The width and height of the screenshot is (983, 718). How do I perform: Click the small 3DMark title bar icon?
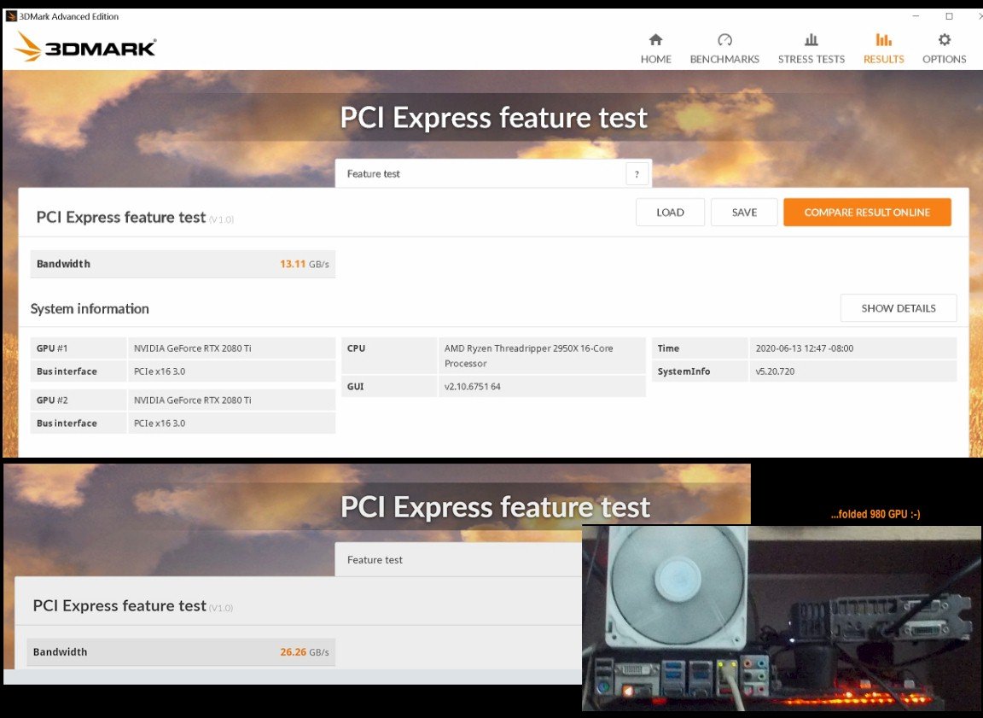[x=10, y=16]
